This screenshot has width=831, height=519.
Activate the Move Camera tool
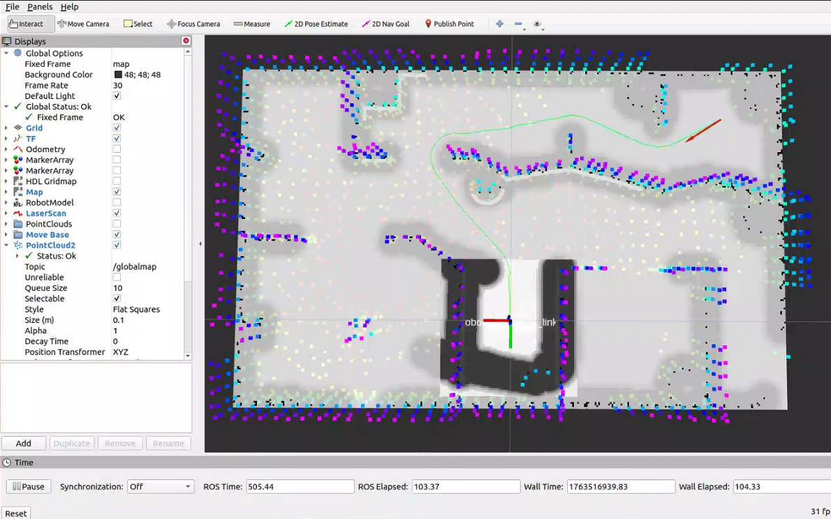(x=83, y=24)
